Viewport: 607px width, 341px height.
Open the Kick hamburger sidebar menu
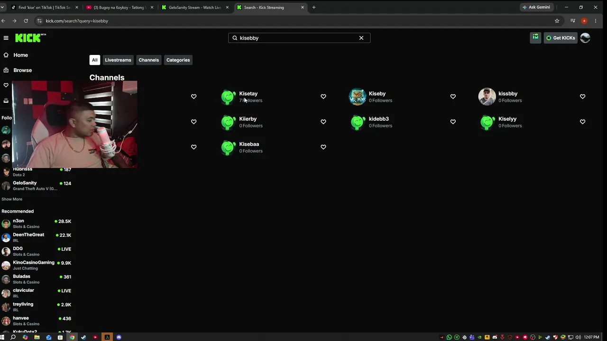point(6,38)
